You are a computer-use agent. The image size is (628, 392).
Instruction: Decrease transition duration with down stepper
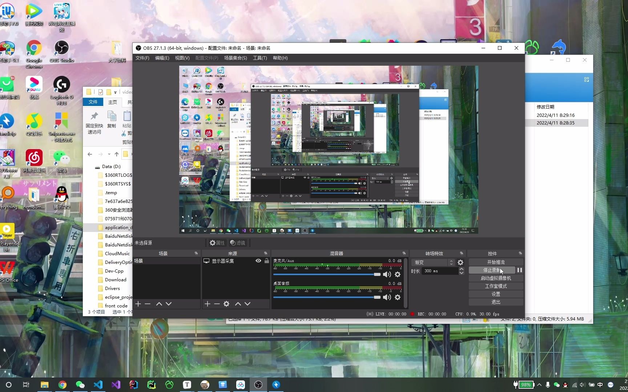click(461, 273)
